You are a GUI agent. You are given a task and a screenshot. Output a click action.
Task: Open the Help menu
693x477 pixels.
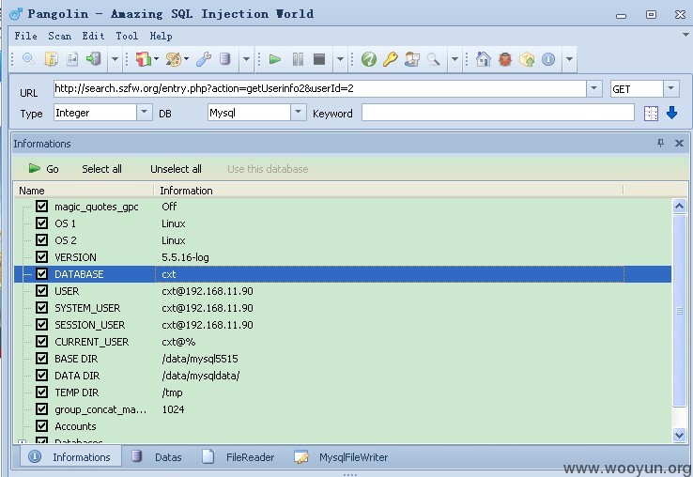(161, 36)
